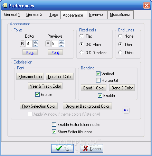Click the Editor font size field
This screenshot has height=156, width=152.
tap(29, 43)
